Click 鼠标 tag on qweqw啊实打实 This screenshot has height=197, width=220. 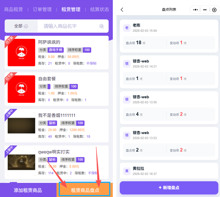click(x=52, y=159)
